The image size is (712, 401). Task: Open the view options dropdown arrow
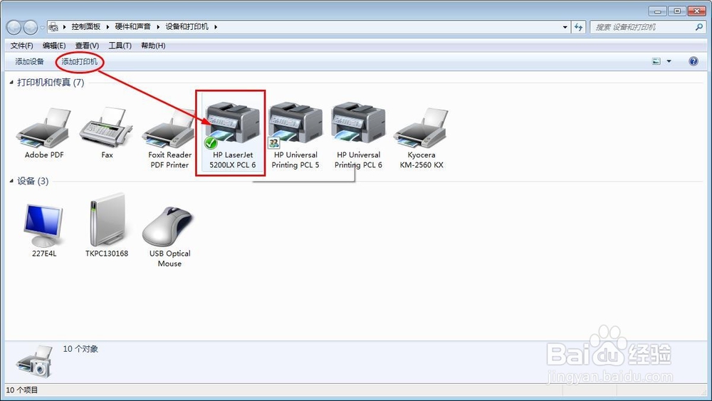pos(669,61)
